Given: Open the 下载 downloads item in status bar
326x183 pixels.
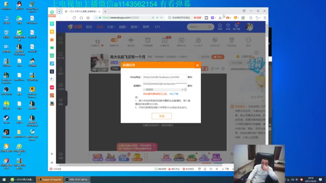Looking at the screenshot, I should pos(225,169).
